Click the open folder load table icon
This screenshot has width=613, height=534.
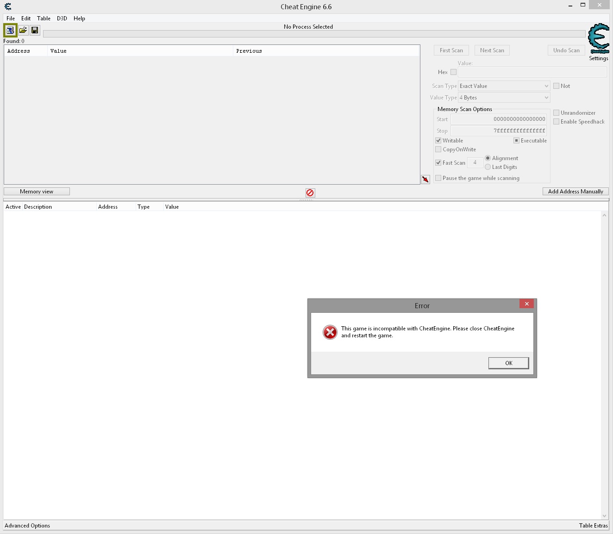23,31
